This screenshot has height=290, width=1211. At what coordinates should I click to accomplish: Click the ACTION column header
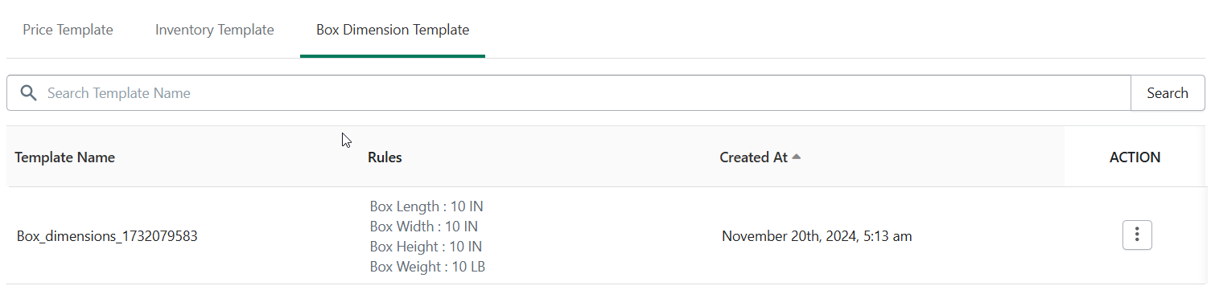(1135, 157)
